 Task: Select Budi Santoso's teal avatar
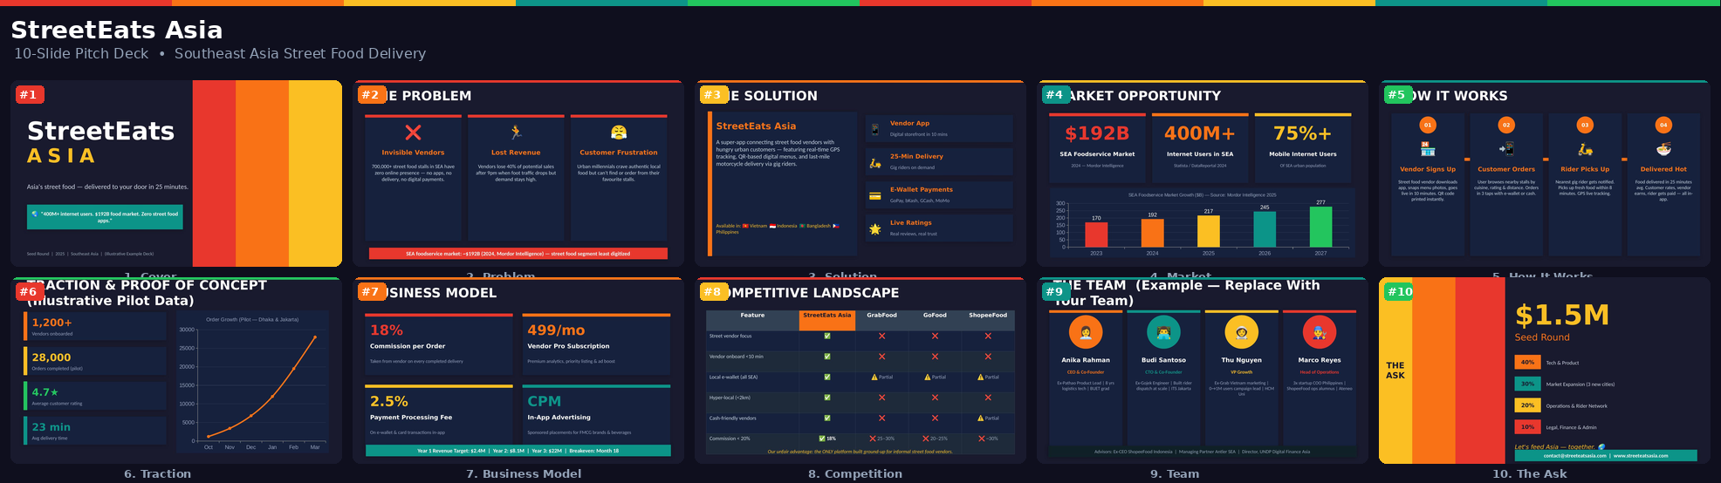pos(1163,332)
